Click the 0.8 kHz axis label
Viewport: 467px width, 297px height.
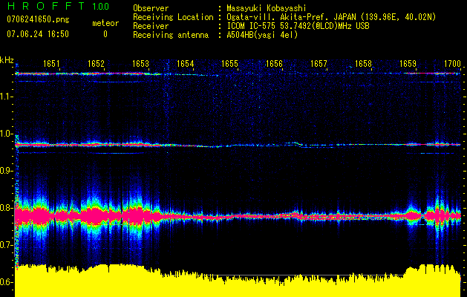(7, 208)
